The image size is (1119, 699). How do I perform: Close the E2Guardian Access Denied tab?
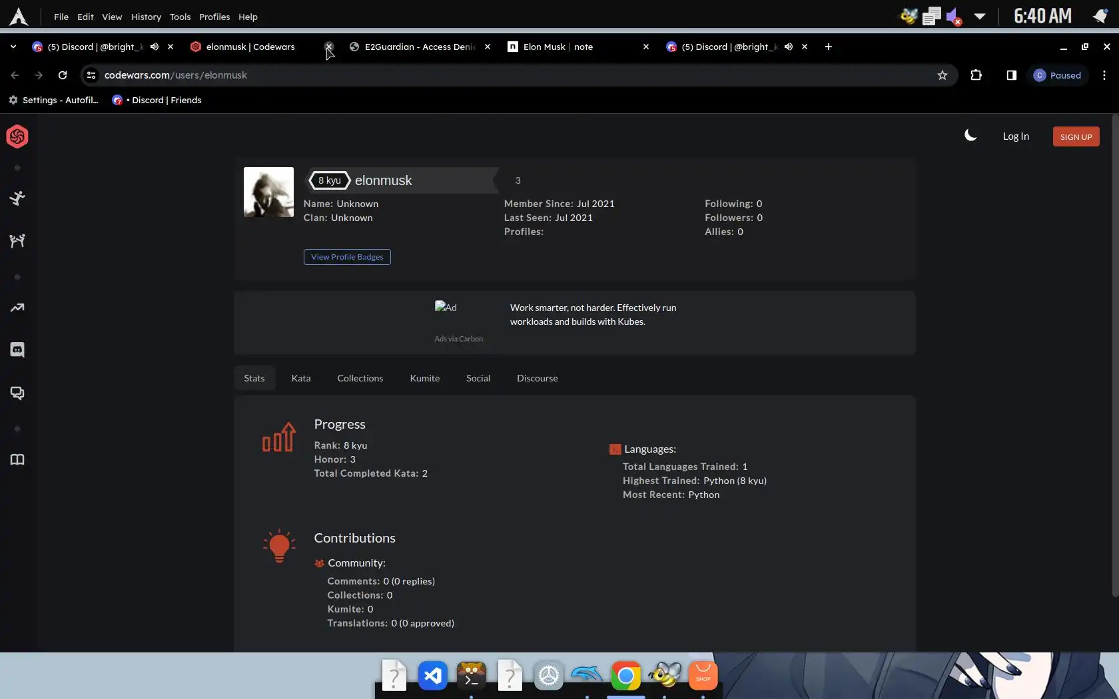(488, 47)
